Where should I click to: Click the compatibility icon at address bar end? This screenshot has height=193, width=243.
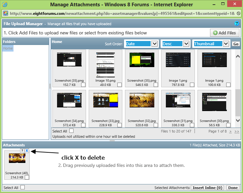coord(238,13)
